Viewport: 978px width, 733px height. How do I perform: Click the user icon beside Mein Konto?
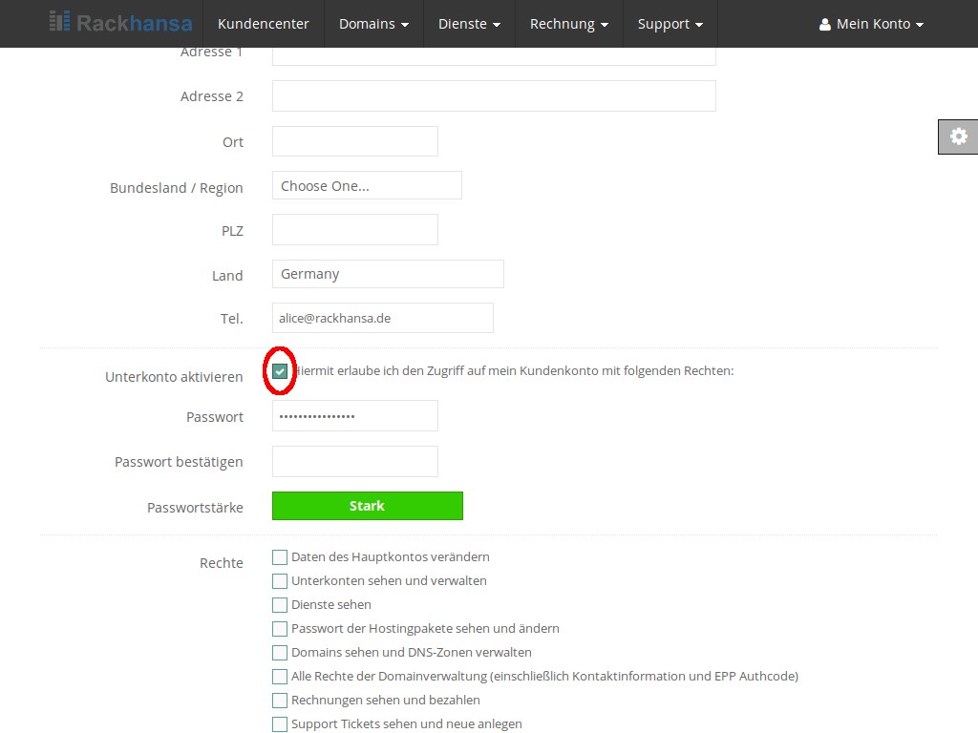pos(825,25)
